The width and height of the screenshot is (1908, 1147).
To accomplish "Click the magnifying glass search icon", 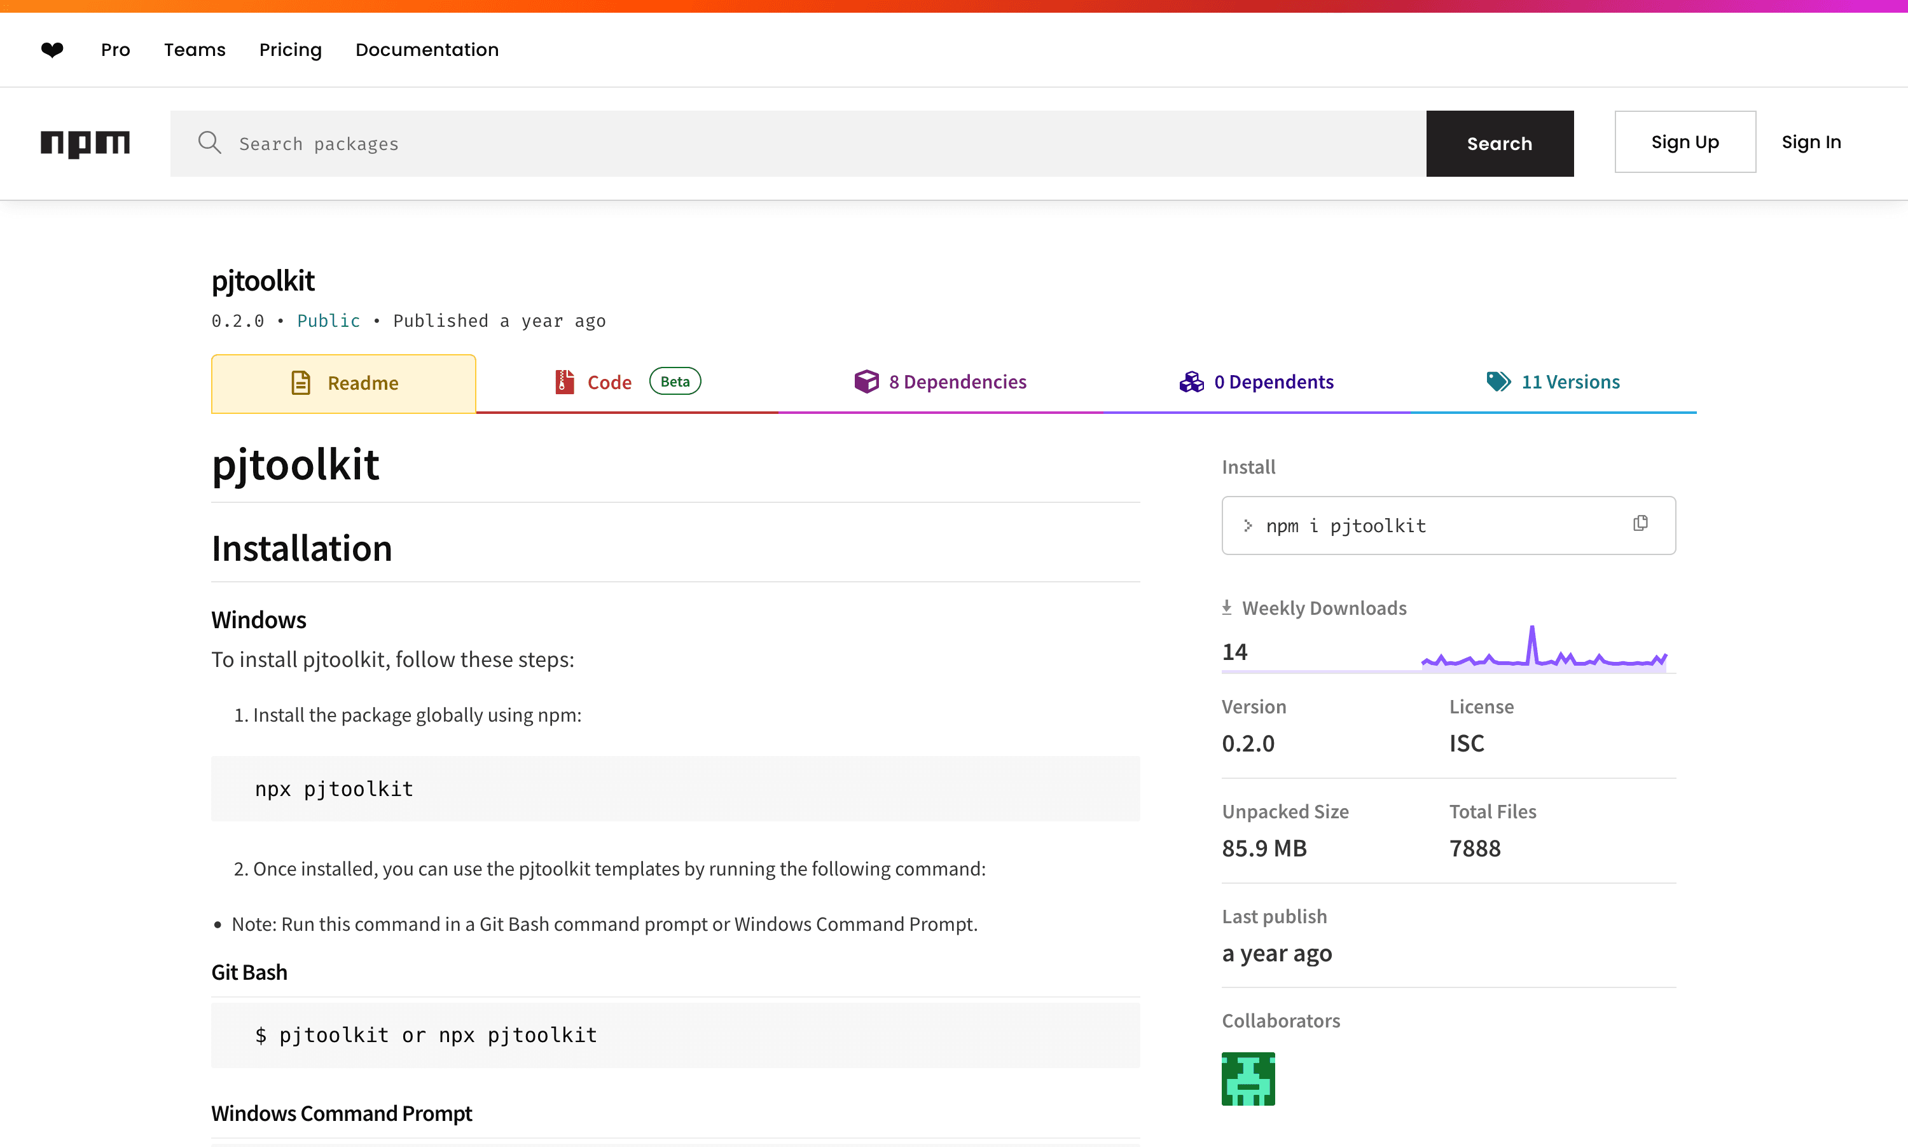I will point(209,142).
